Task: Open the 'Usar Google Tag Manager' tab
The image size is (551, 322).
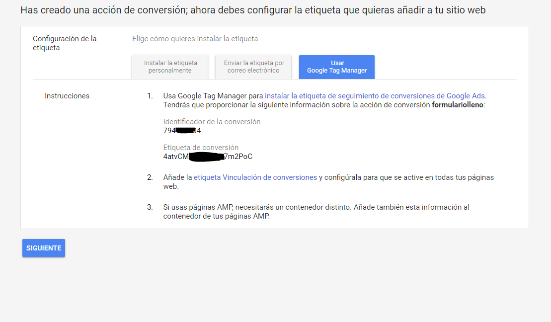Action: (x=337, y=67)
